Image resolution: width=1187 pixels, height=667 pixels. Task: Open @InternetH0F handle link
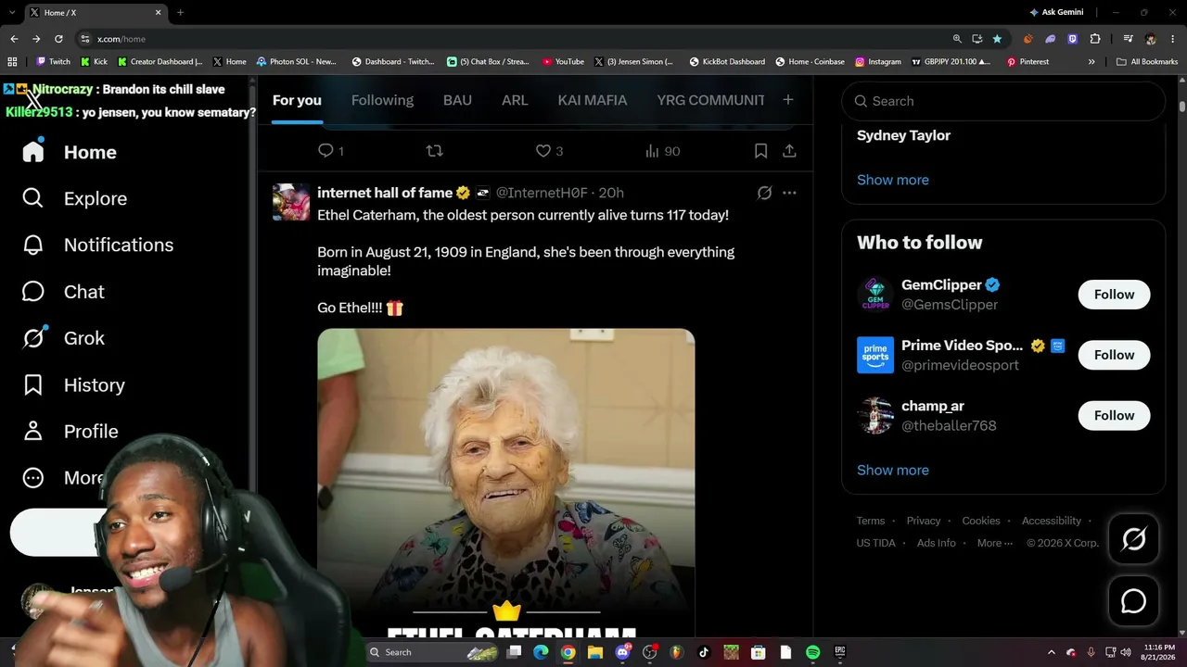point(542,193)
